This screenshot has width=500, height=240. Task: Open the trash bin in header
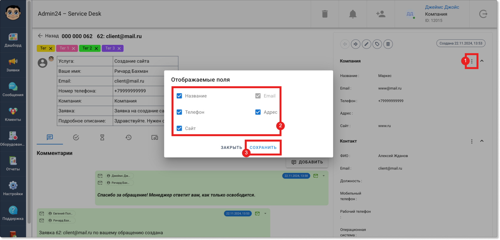point(325,14)
